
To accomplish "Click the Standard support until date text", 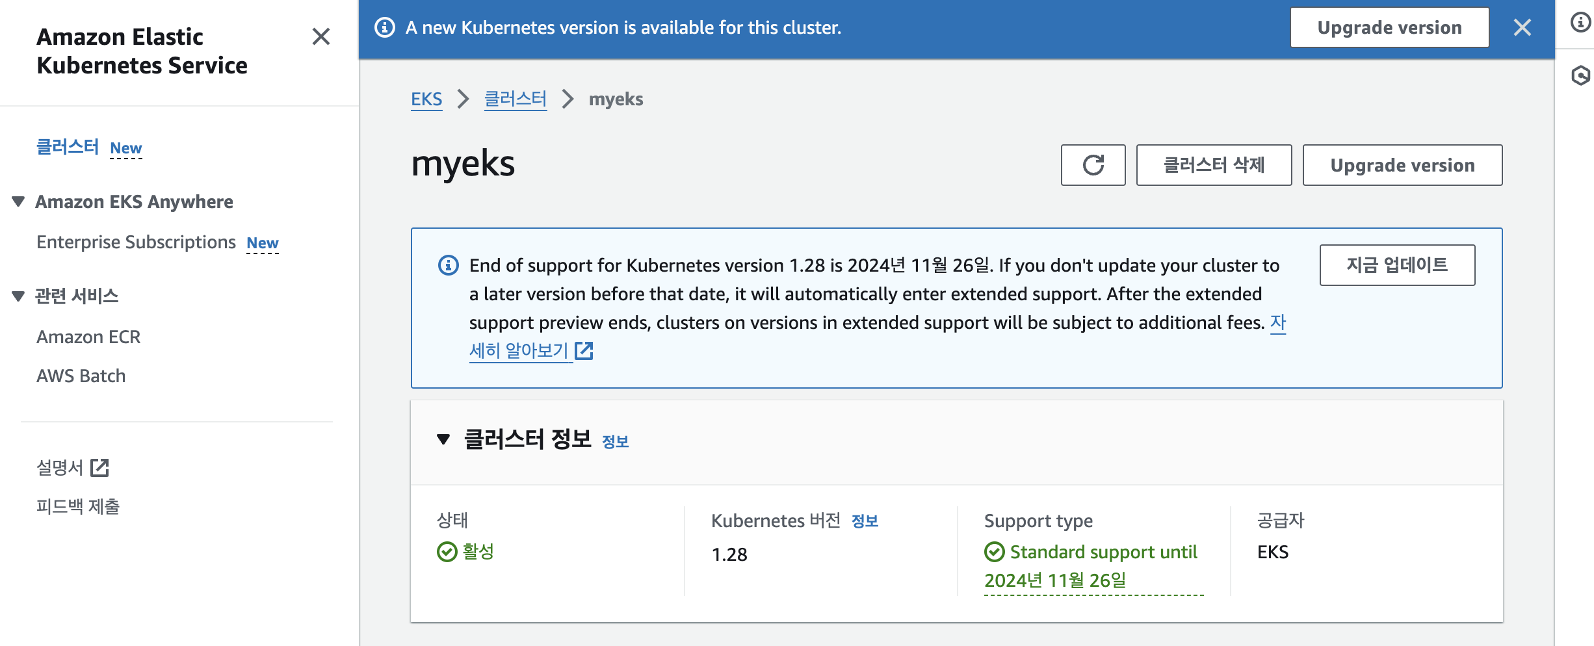I will coord(1094,566).
